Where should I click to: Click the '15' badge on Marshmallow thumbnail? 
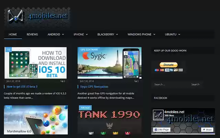tap(8, 108)
